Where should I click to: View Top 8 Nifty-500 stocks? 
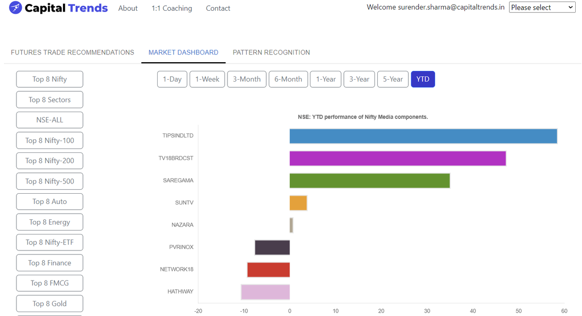tap(49, 181)
